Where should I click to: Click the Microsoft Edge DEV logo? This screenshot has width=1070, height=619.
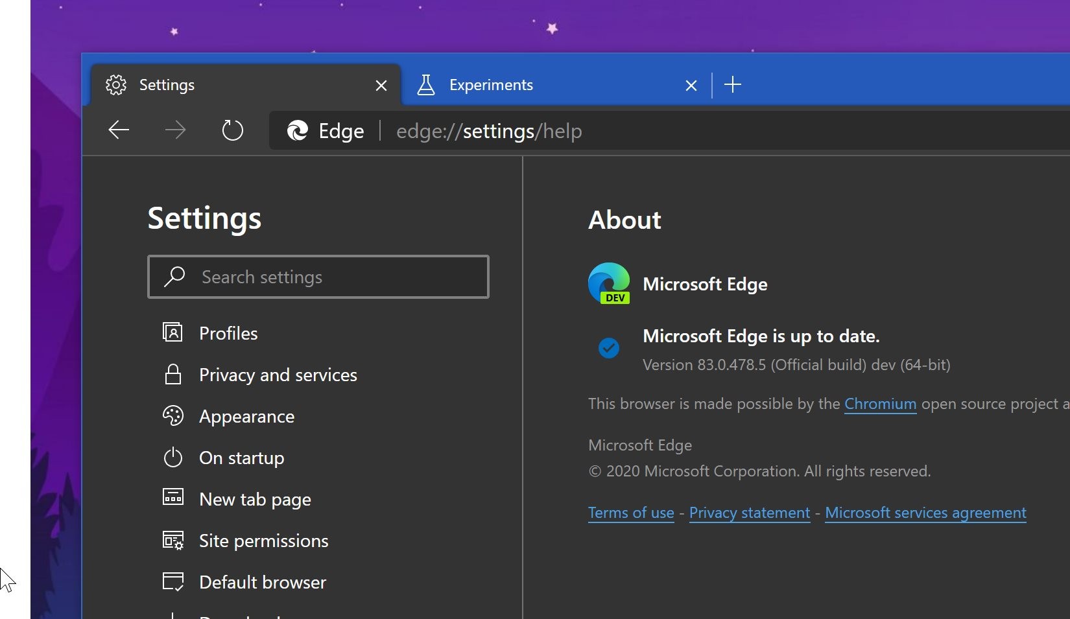[x=609, y=283]
